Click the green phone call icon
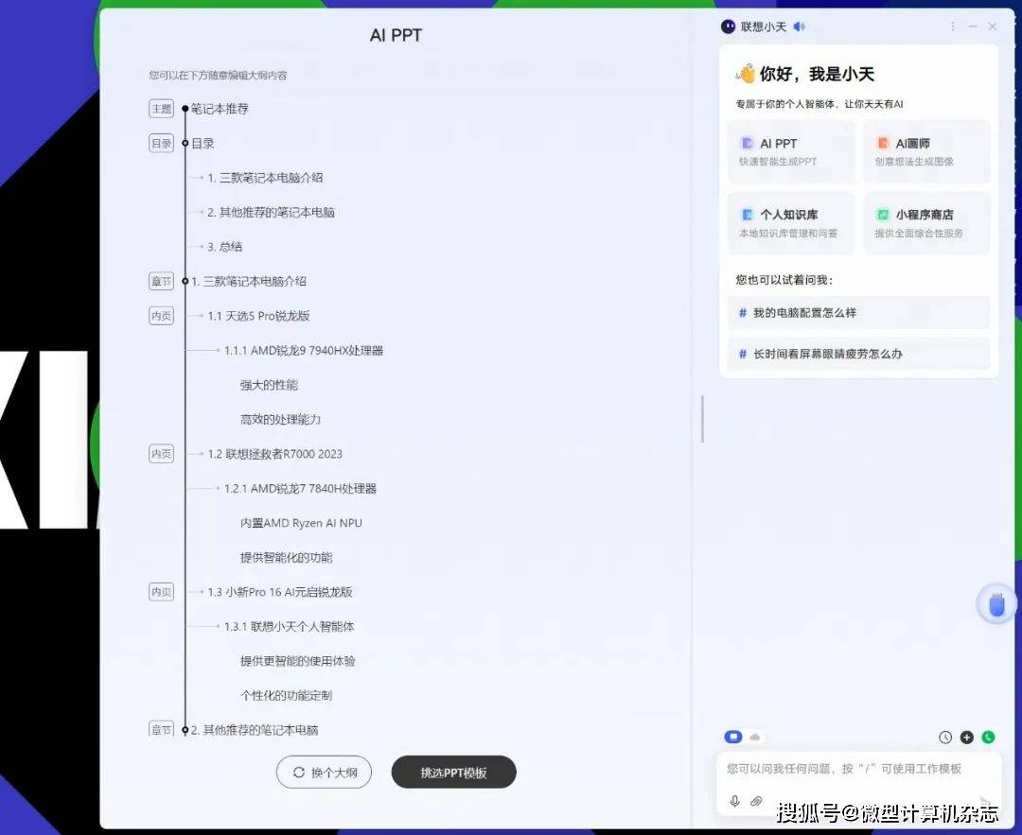1022x835 pixels. coord(988,738)
